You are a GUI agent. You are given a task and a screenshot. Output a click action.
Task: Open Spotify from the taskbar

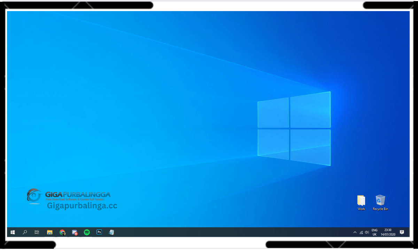87,232
